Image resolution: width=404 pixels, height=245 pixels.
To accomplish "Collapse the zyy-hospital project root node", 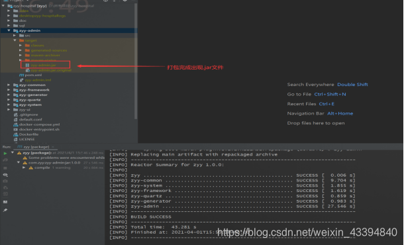I will click(x=3, y=6).
